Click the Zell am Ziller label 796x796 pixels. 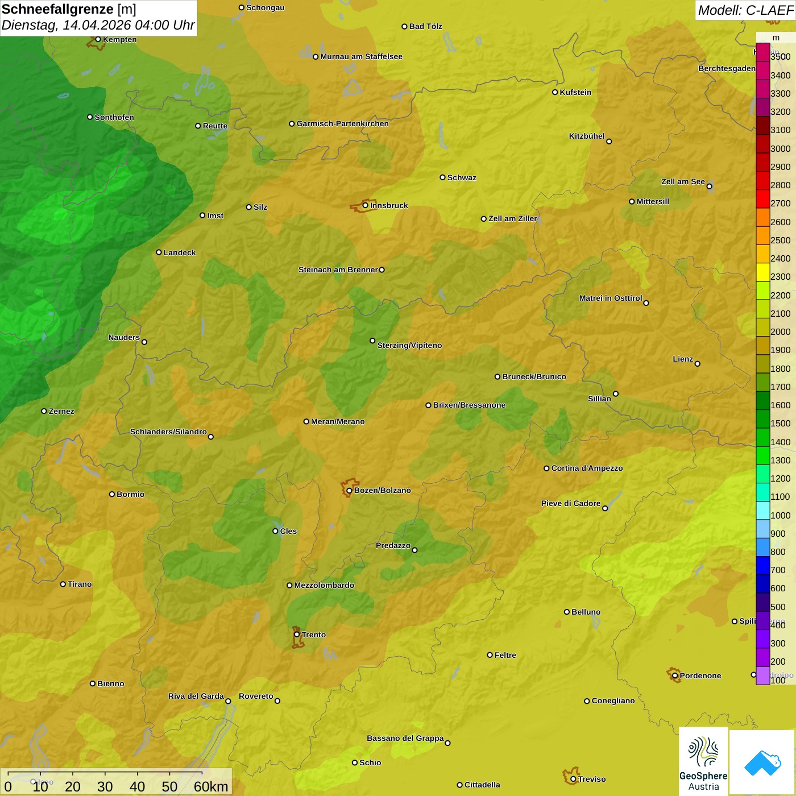coord(513,218)
